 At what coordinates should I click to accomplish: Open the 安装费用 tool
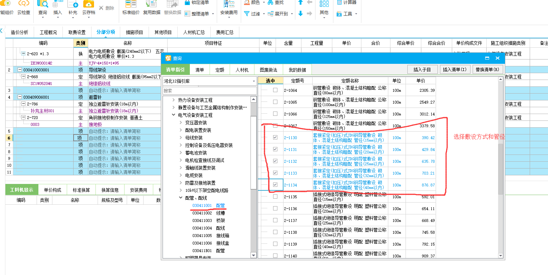[x=229, y=8]
